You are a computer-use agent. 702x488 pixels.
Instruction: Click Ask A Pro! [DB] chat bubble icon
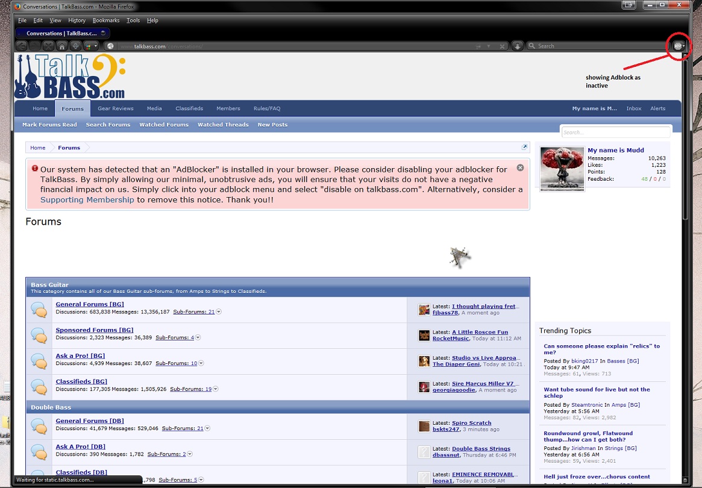(x=39, y=452)
